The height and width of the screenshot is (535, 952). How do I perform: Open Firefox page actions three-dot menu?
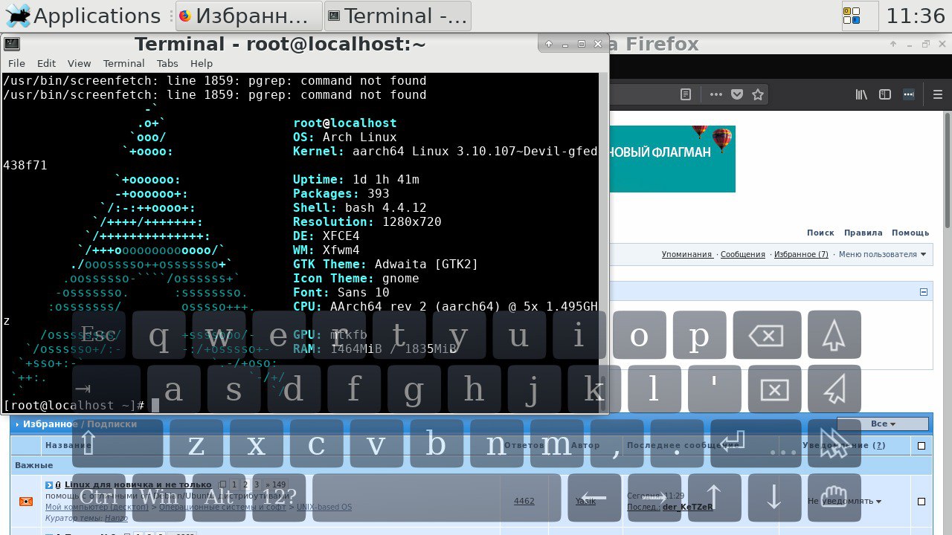click(x=715, y=94)
